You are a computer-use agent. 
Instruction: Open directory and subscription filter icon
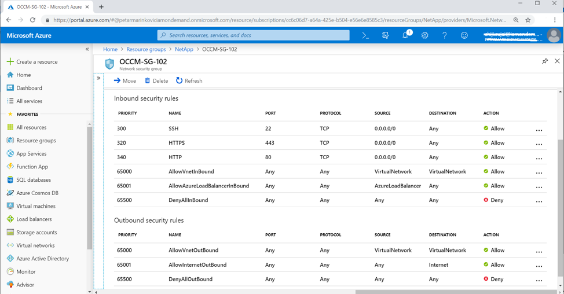click(x=385, y=35)
